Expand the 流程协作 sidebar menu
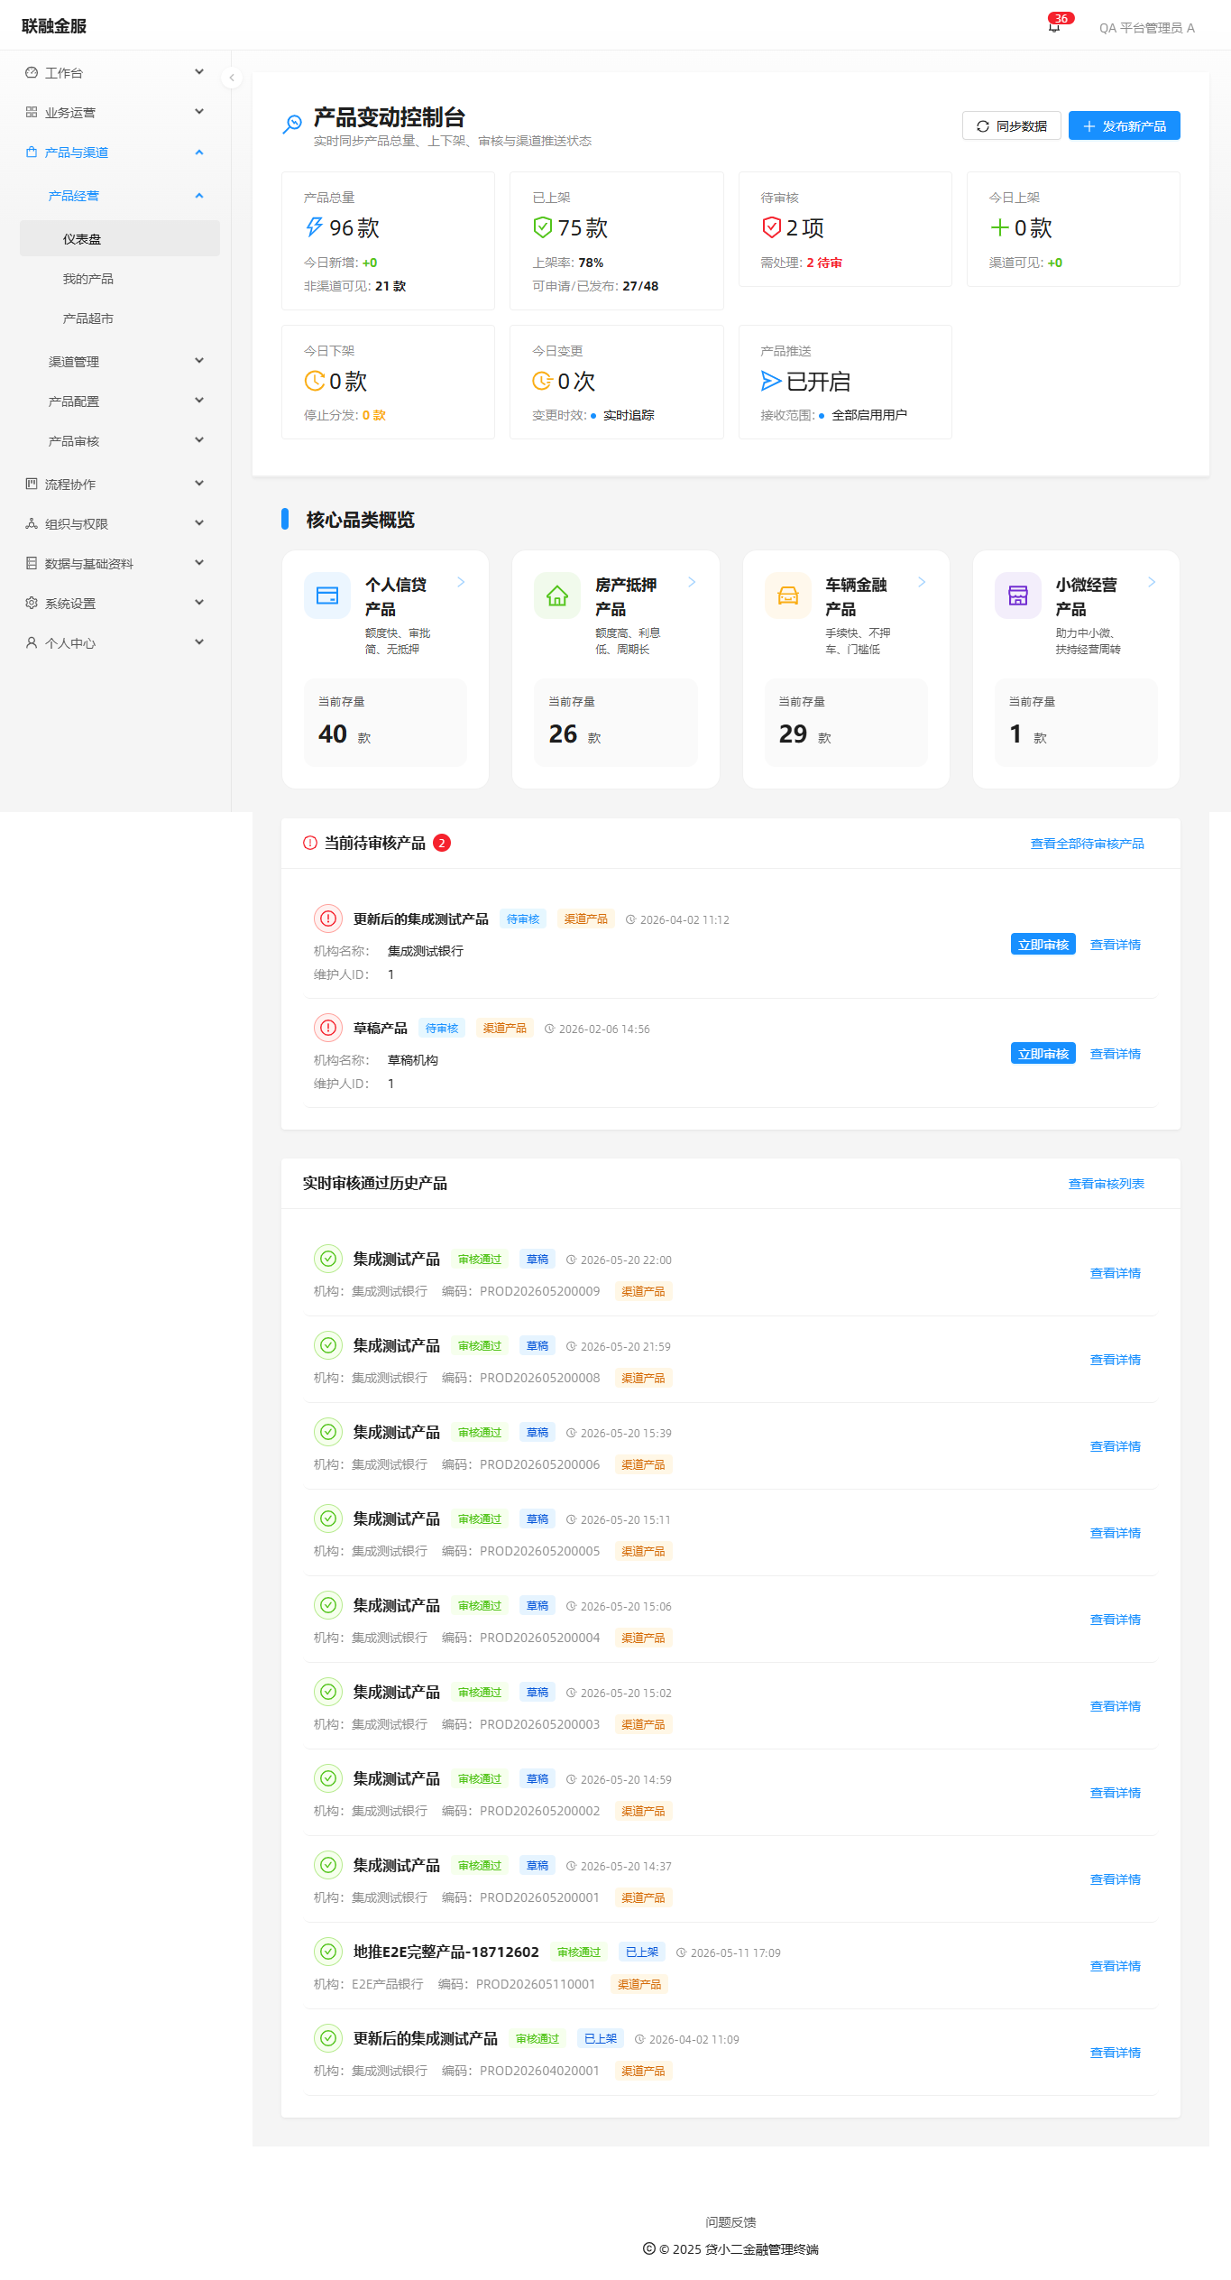 tap(115, 484)
